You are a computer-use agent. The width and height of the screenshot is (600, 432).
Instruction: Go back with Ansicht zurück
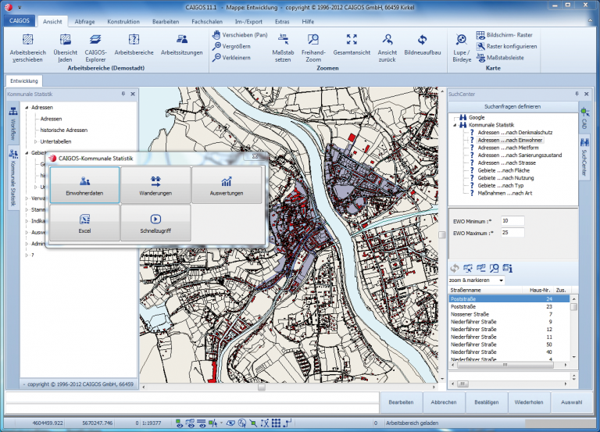point(387,40)
